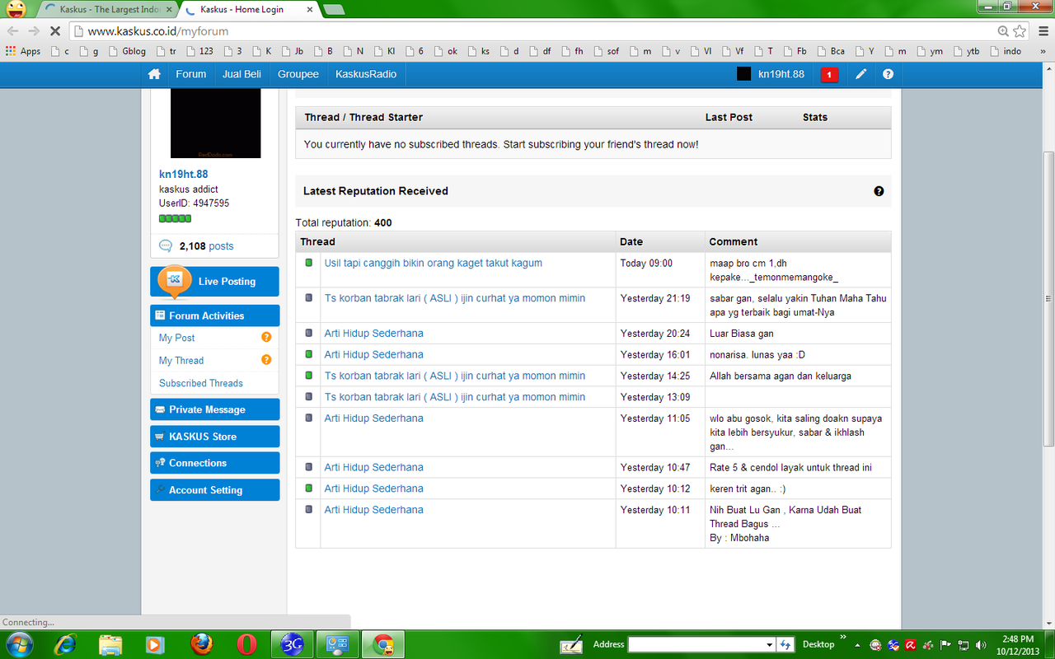
Task: Open KaskusRadio from the navbar
Action: [366, 74]
